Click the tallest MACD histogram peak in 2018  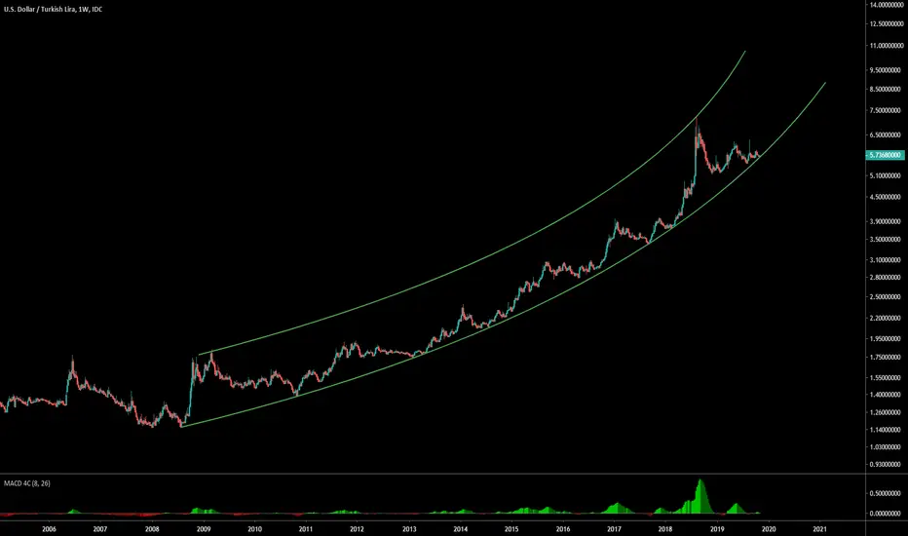coord(700,496)
